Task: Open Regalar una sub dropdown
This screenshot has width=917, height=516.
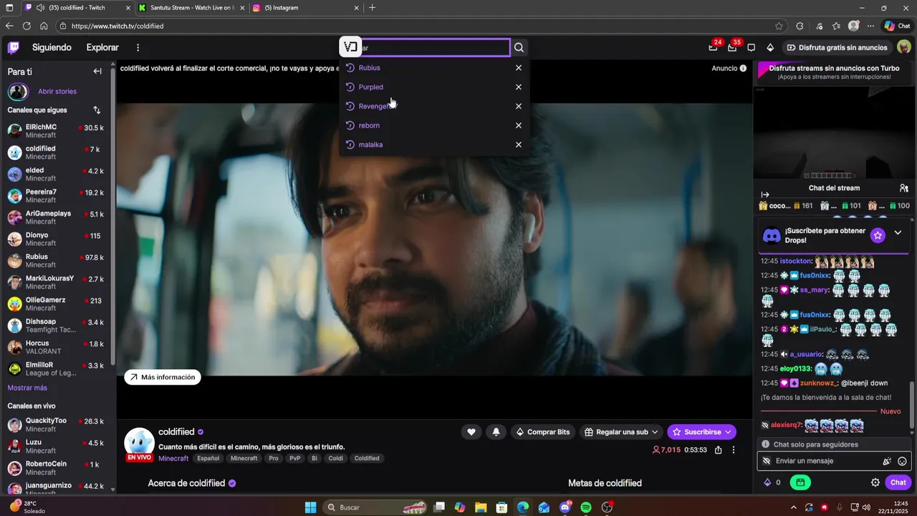Action: pyautogui.click(x=621, y=431)
